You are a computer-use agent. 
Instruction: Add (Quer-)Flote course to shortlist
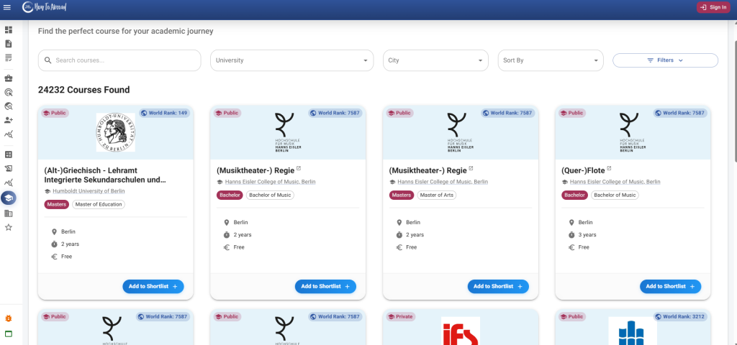(670, 286)
